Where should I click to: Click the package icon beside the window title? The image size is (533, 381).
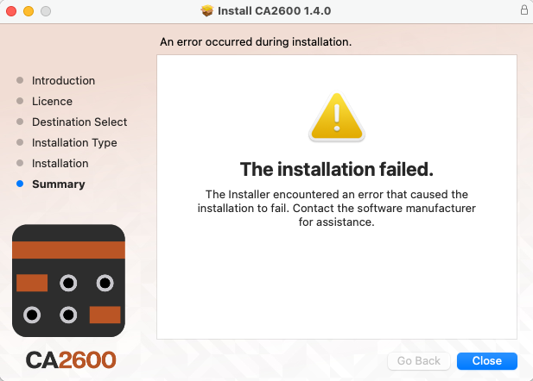pyautogui.click(x=207, y=11)
